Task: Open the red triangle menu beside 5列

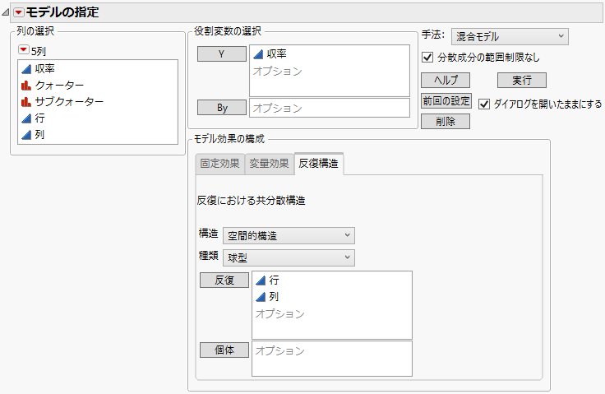Action: tap(23, 50)
